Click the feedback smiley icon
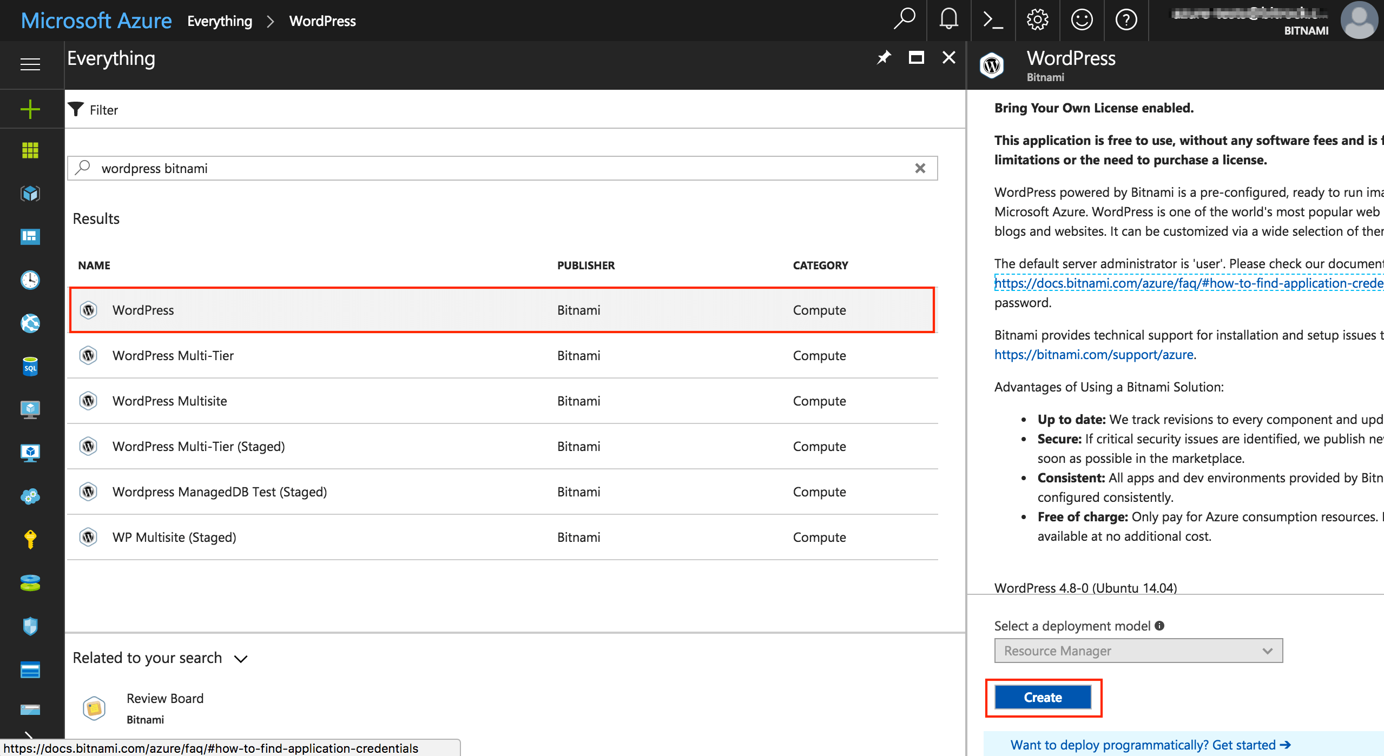Viewport: 1384px width, 756px height. tap(1082, 20)
